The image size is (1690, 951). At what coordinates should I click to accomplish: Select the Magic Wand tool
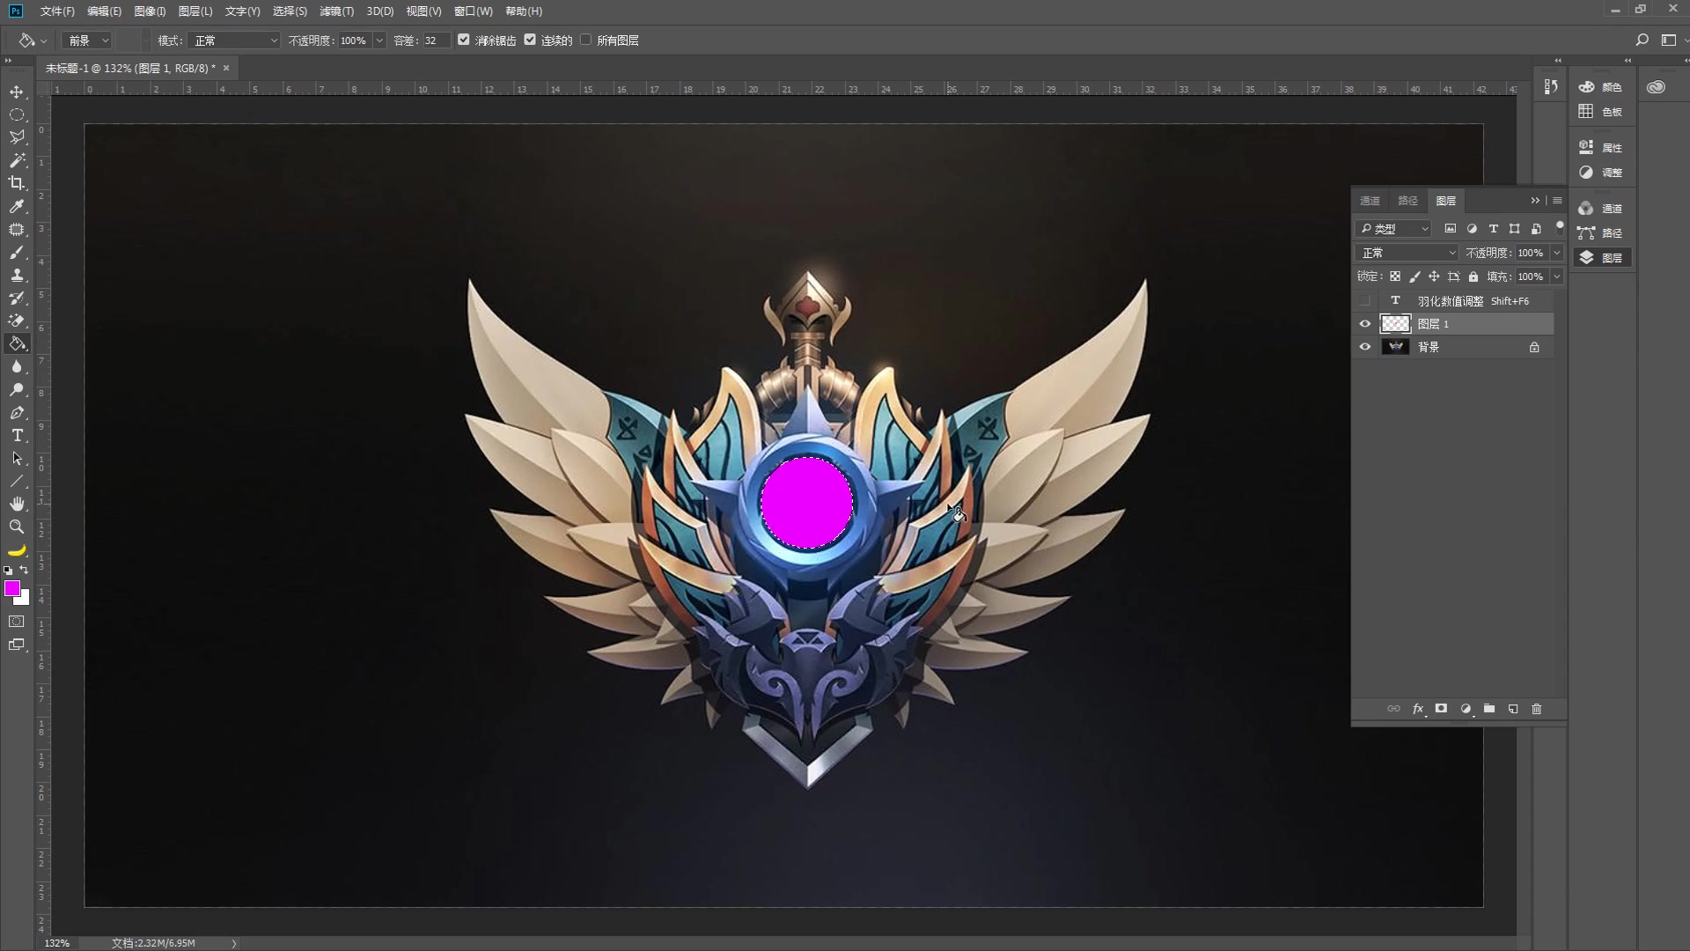(17, 160)
